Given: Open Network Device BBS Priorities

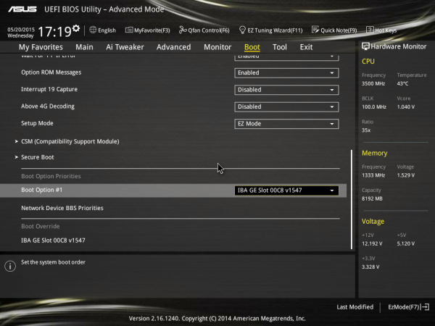Looking at the screenshot, I should (x=62, y=208).
